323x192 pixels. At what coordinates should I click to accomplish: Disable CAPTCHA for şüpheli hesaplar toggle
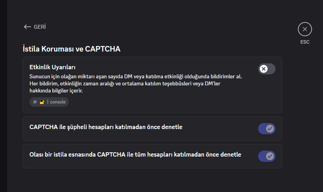[x=266, y=129]
